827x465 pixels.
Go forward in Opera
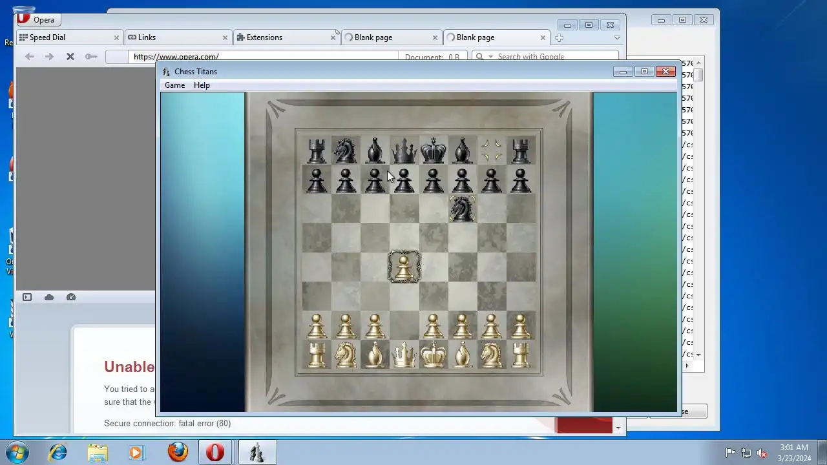(x=49, y=57)
